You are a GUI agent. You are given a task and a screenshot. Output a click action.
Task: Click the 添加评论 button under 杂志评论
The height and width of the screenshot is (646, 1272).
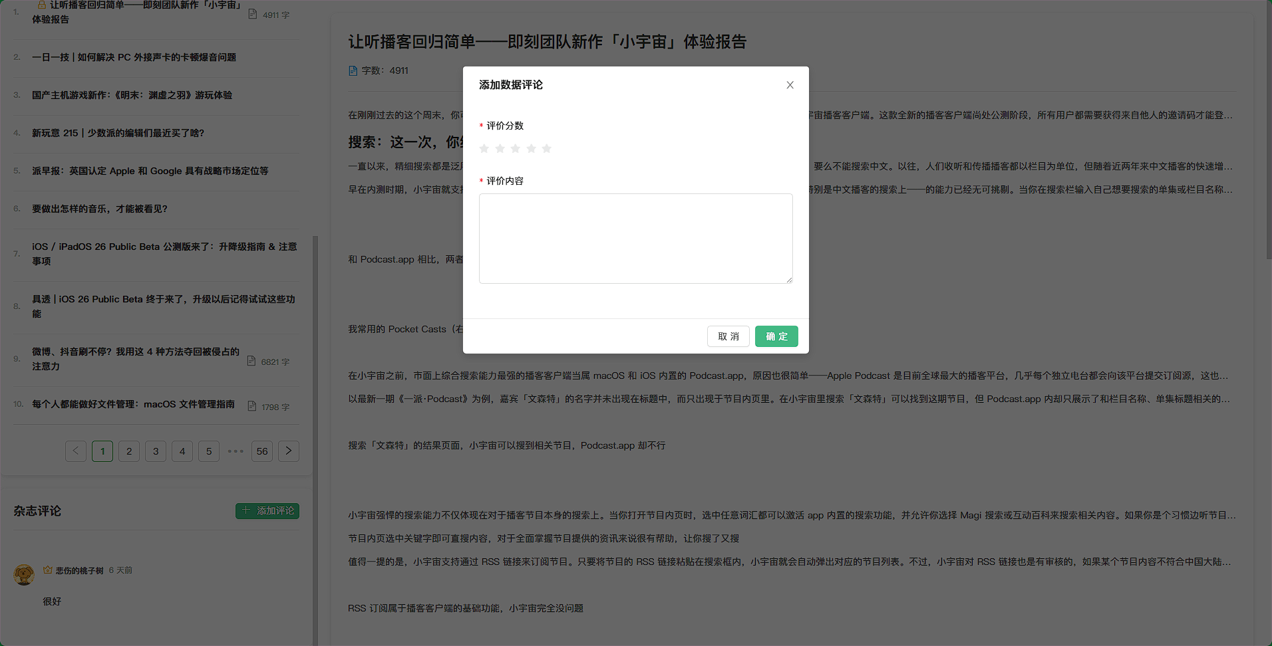[267, 510]
